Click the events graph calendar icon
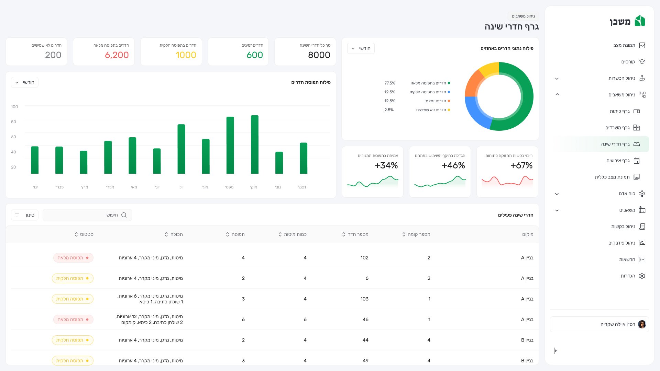 [x=637, y=161]
